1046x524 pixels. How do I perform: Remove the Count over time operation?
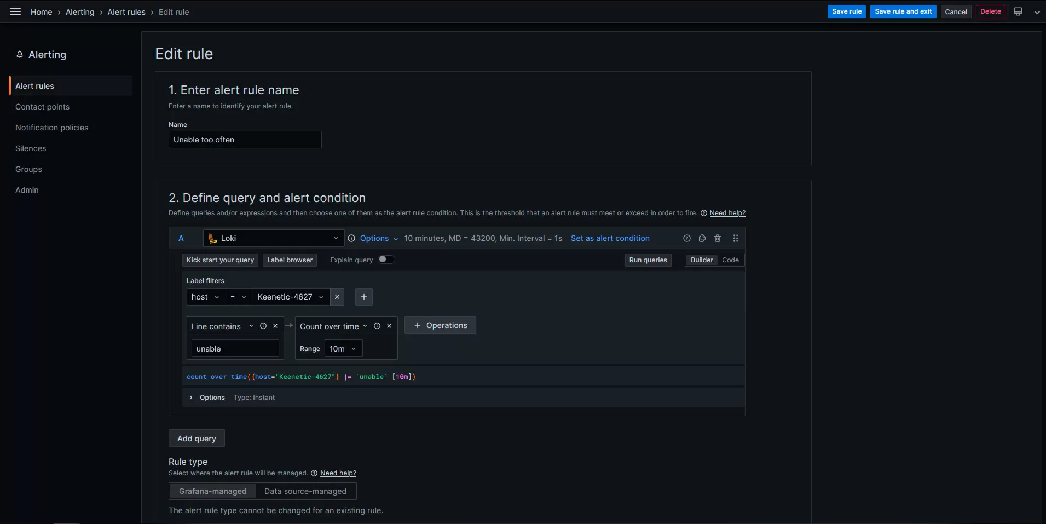389,326
